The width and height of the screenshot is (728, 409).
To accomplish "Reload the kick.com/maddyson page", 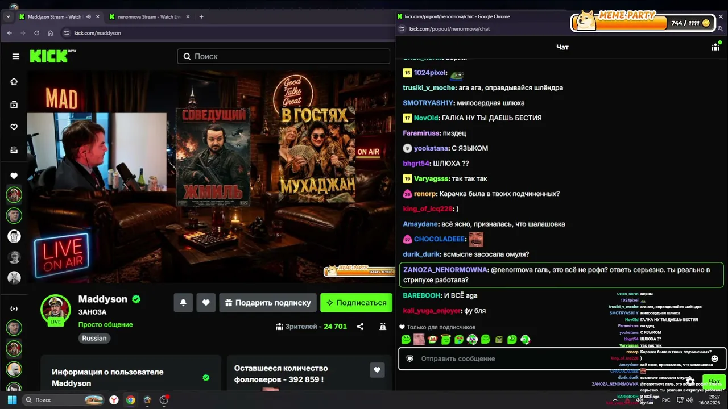I will click(36, 33).
